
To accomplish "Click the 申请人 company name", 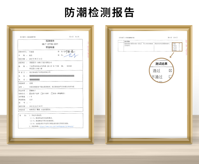I will coord(40,72).
